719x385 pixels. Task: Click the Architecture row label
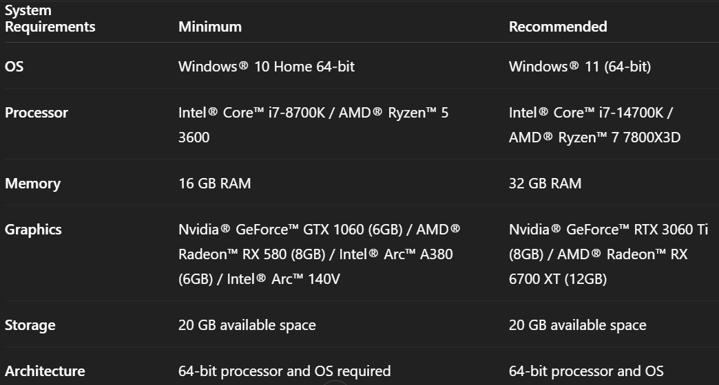pos(45,371)
